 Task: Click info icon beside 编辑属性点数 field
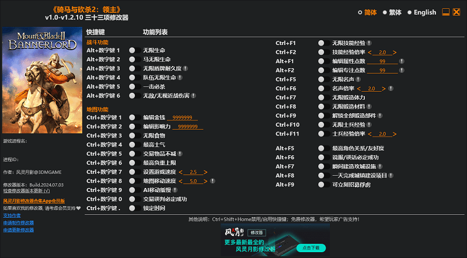tap(402, 61)
